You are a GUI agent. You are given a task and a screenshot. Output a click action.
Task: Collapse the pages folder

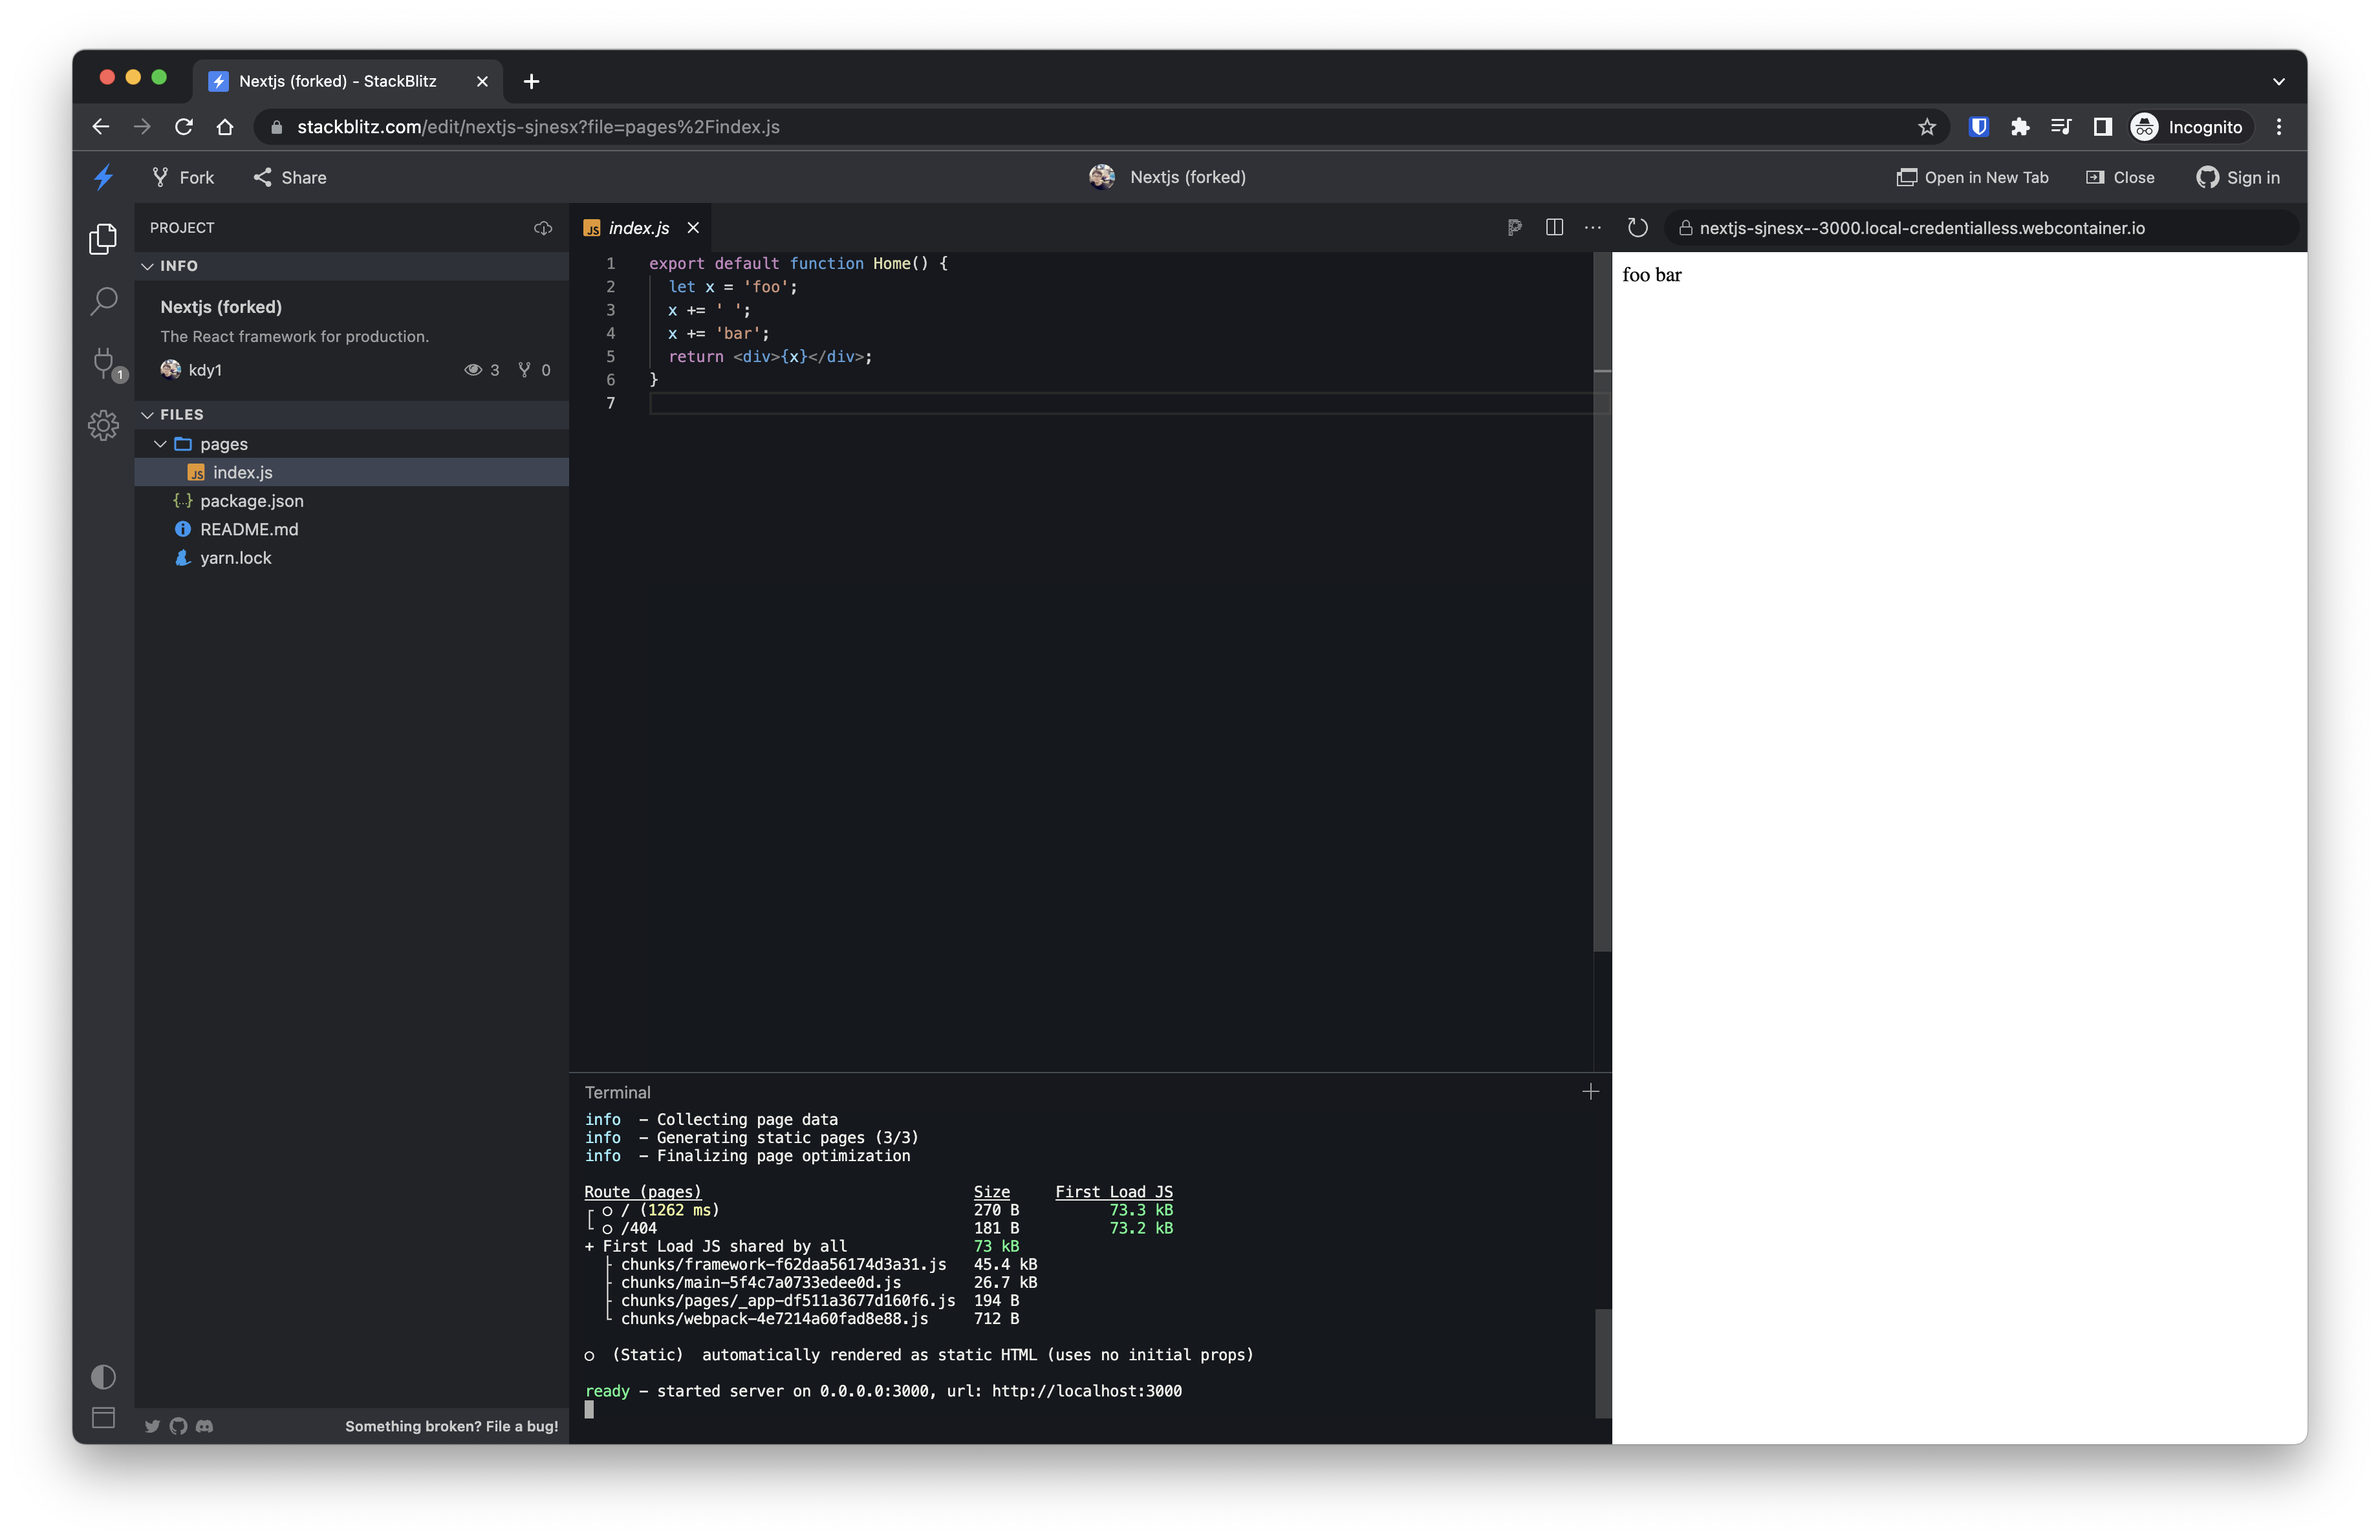160,444
